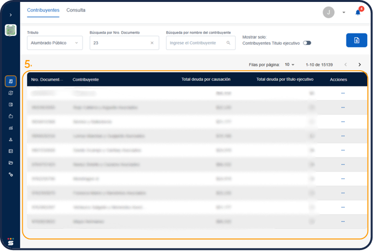The image size is (373, 251).
Task: Open the notifications bell
Action: pyautogui.click(x=358, y=13)
